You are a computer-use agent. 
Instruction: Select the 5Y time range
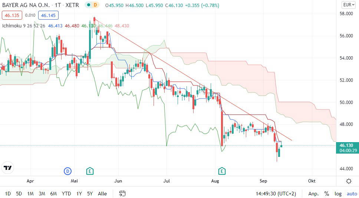click(x=90, y=194)
